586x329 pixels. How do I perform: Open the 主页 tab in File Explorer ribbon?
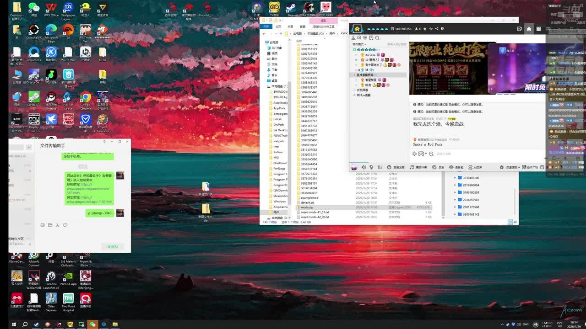pyautogui.click(x=278, y=27)
